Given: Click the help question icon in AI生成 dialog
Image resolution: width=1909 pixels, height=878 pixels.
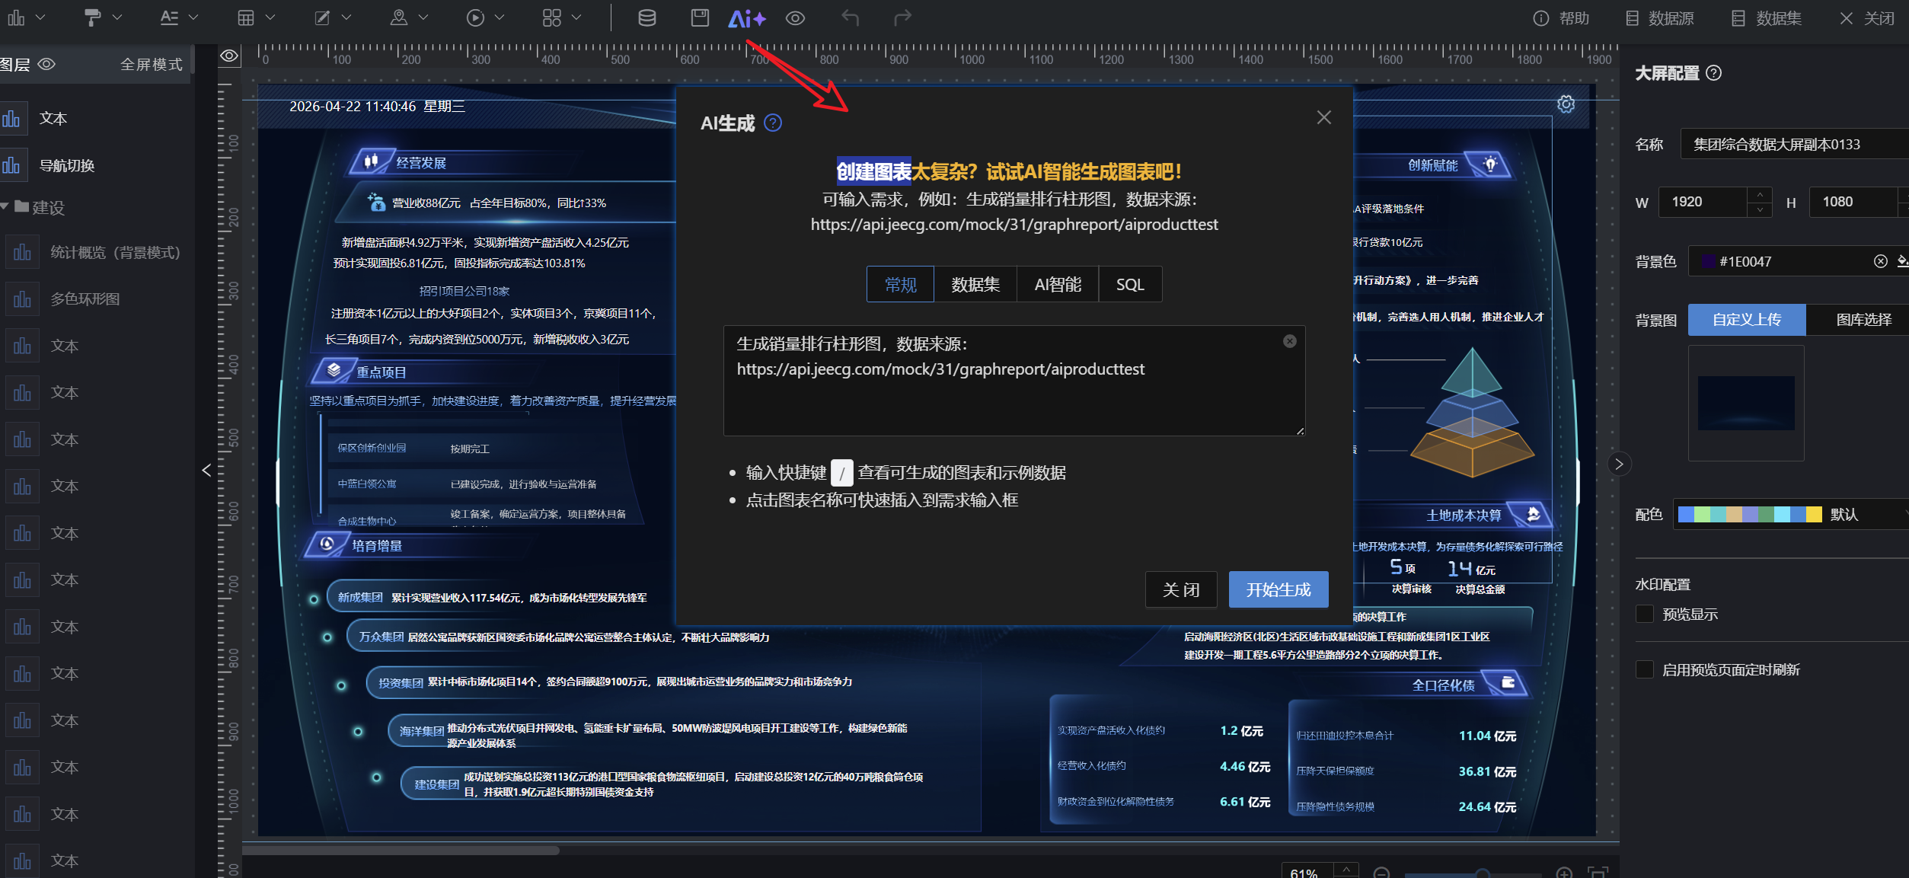Looking at the screenshot, I should click(x=773, y=123).
